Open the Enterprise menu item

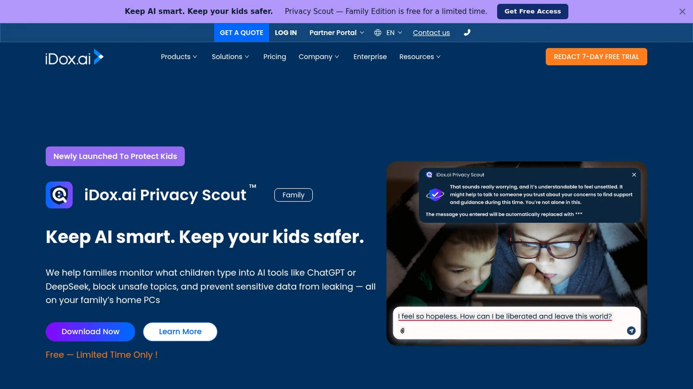pos(370,57)
